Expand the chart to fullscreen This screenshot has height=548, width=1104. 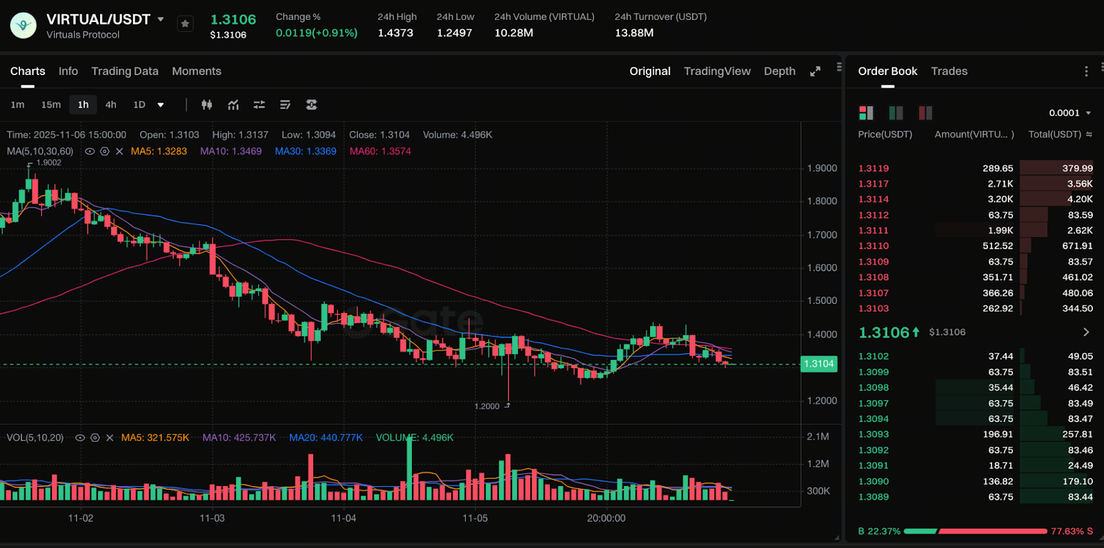pos(815,71)
